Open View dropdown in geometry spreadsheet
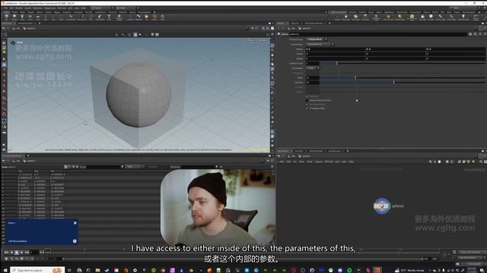487x273 pixels. click(x=134, y=167)
